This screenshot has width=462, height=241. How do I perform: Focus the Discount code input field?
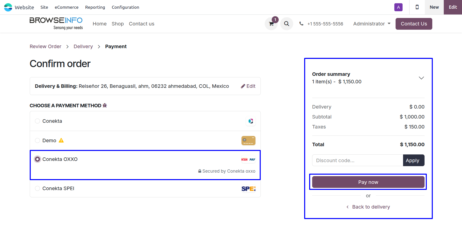[x=358, y=160]
